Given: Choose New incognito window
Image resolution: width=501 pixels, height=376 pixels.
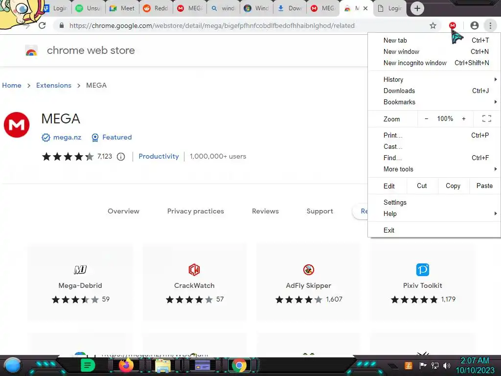Looking at the screenshot, I should tap(434, 63).
